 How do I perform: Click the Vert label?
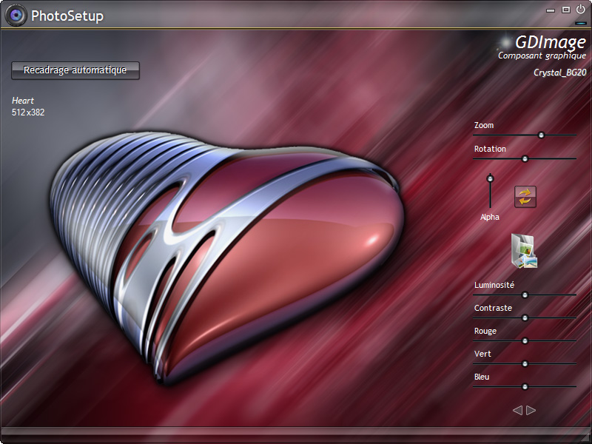click(x=482, y=354)
